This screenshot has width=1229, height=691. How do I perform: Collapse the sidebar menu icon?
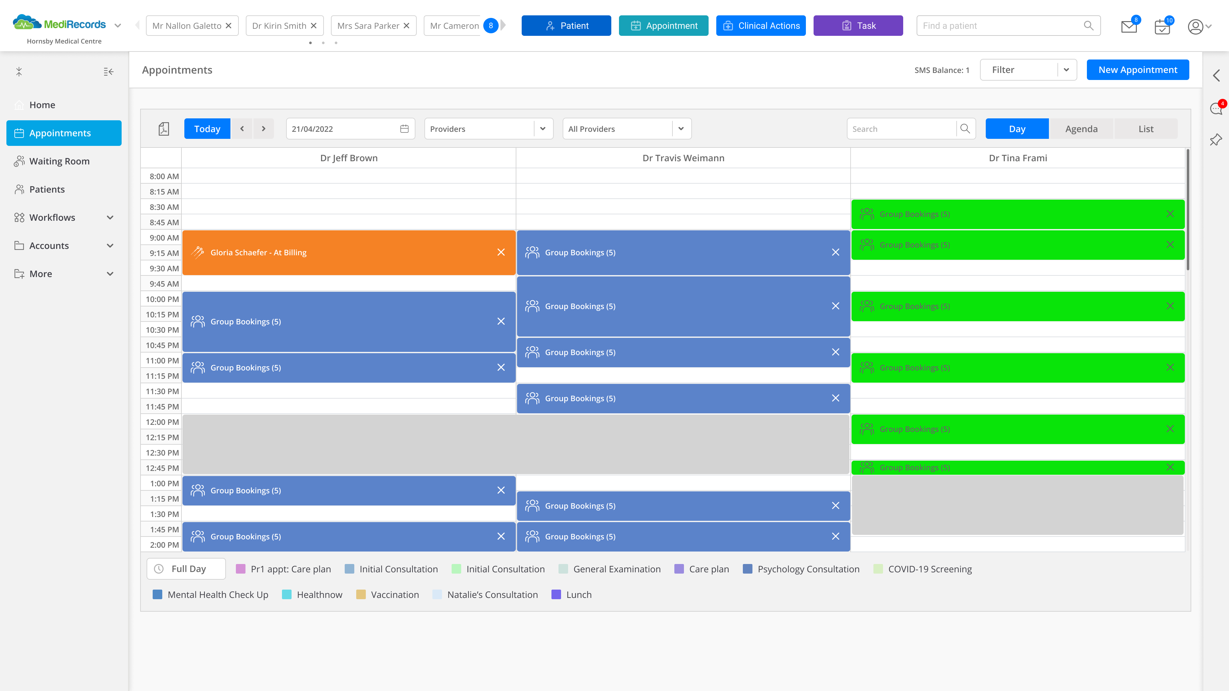coord(108,72)
